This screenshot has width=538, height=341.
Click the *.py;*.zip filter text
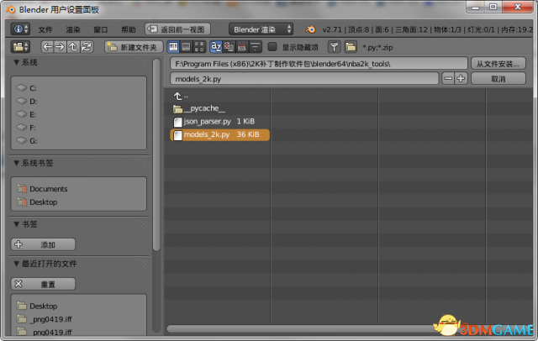[377, 47]
